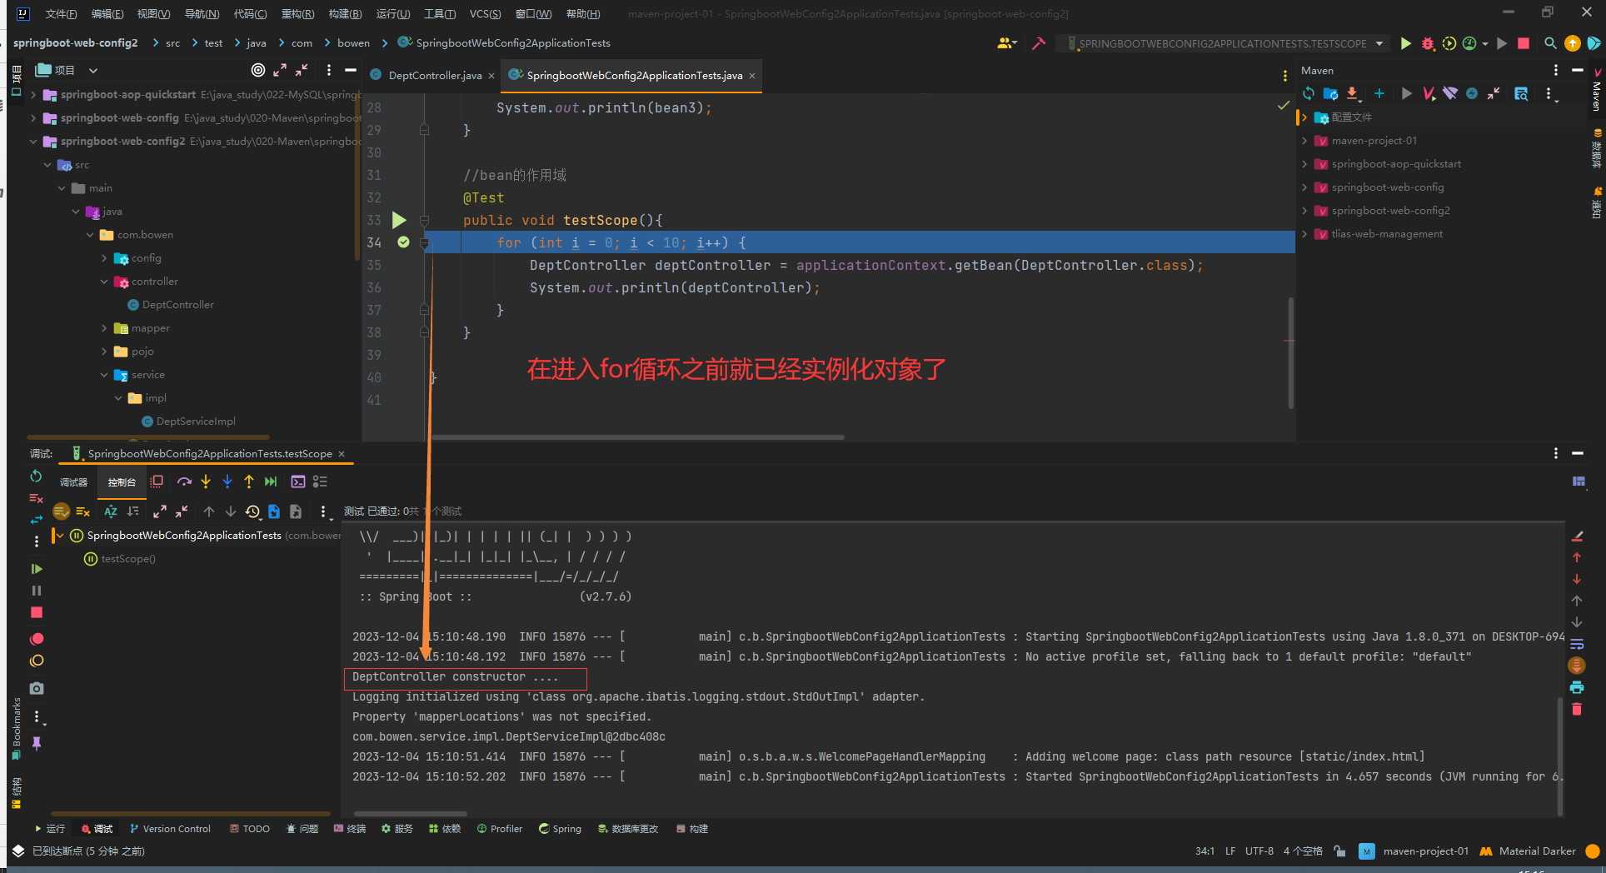
Task: Toggle Maven offline mode icon
Action: click(x=1450, y=93)
